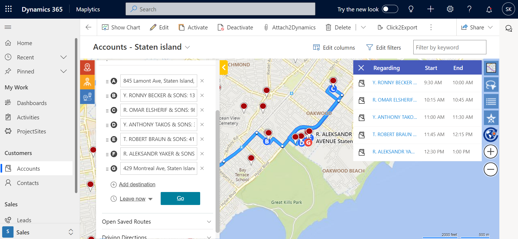The height and width of the screenshot is (239, 518).
Task: Open the settings gear icon
Action: tap(450, 9)
